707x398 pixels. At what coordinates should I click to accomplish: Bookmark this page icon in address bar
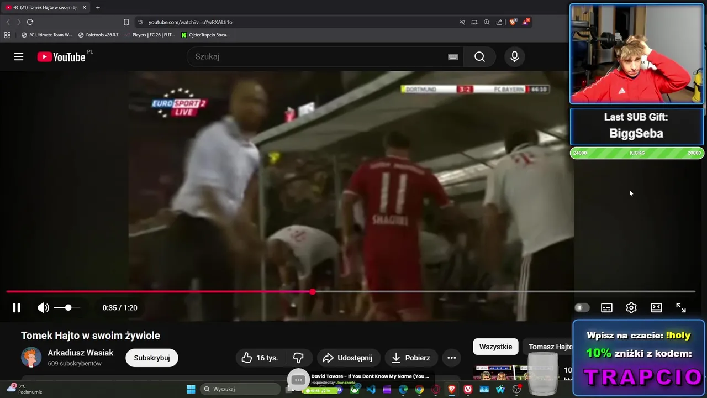click(126, 22)
